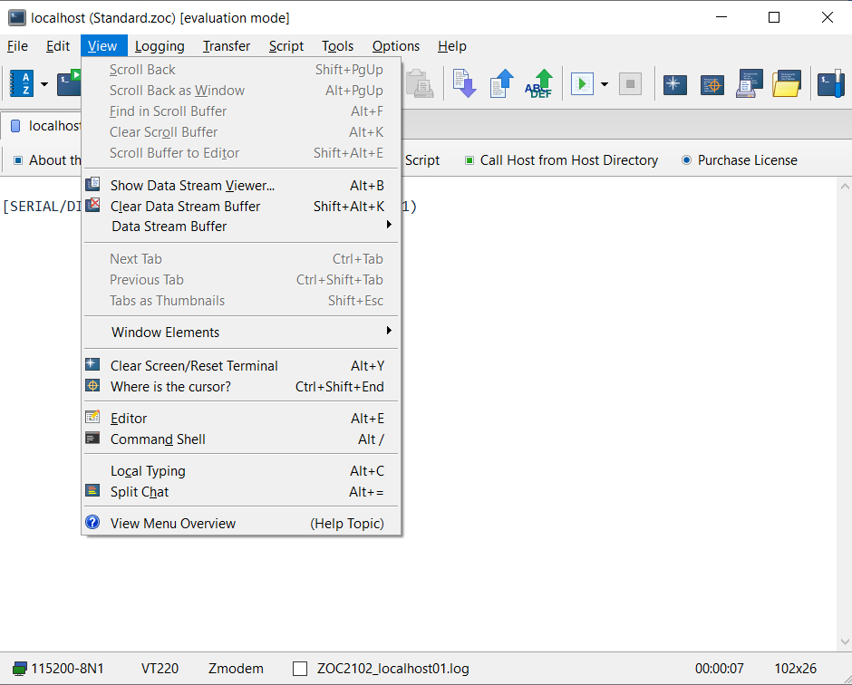Open the Tools menu
Viewport: 852px width, 685px height.
pyautogui.click(x=337, y=46)
